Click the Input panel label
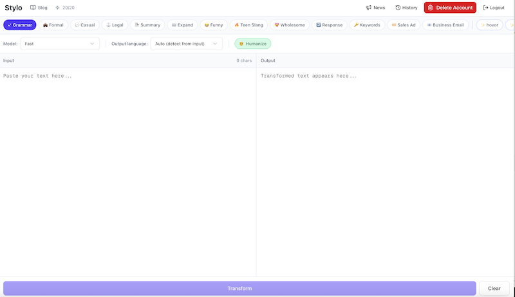515x297 pixels. click(8, 60)
